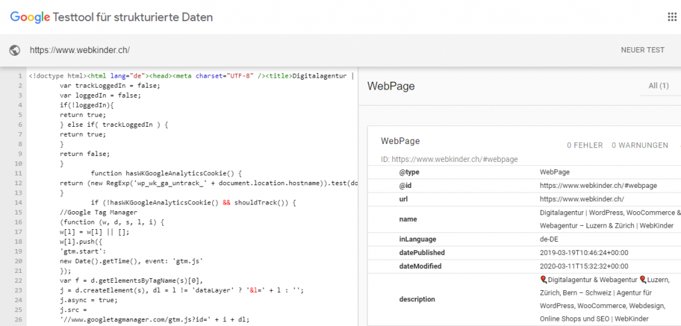Click the '//Google Tag Manager' comment line
The width and height of the screenshot is (681, 326).
point(98,212)
